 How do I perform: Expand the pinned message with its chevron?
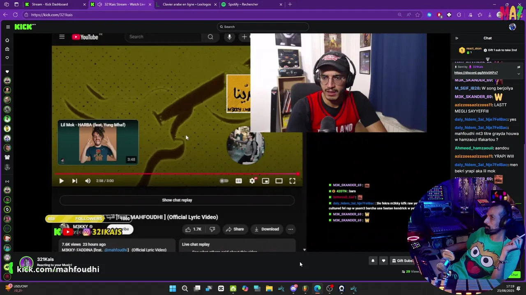pos(519,74)
